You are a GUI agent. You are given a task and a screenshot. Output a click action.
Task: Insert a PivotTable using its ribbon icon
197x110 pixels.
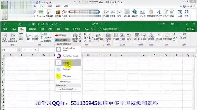click(x=4, y=37)
